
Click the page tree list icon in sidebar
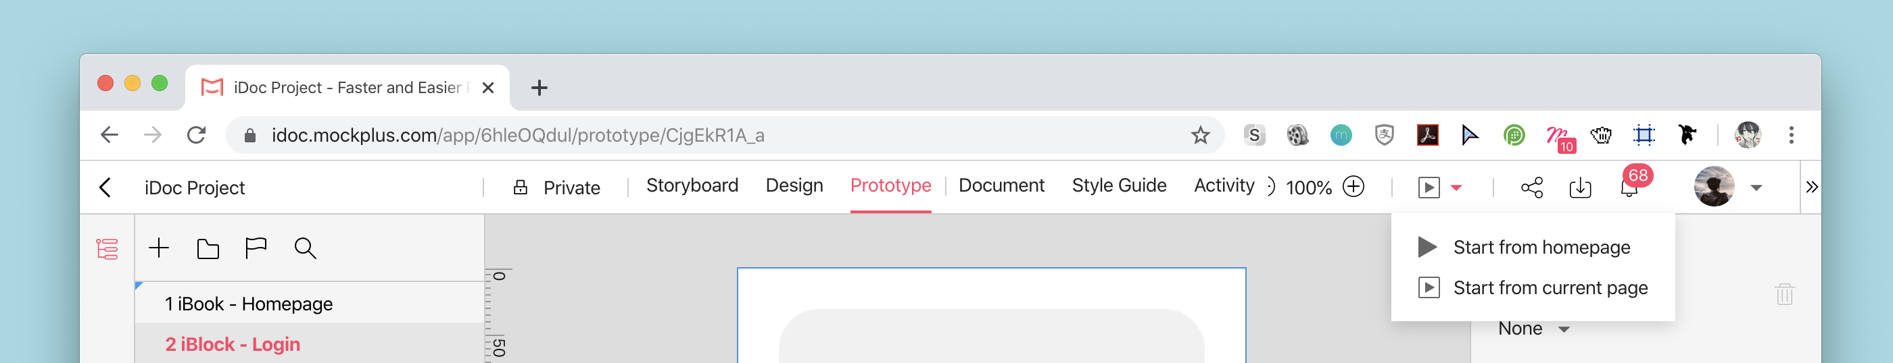pos(107,248)
